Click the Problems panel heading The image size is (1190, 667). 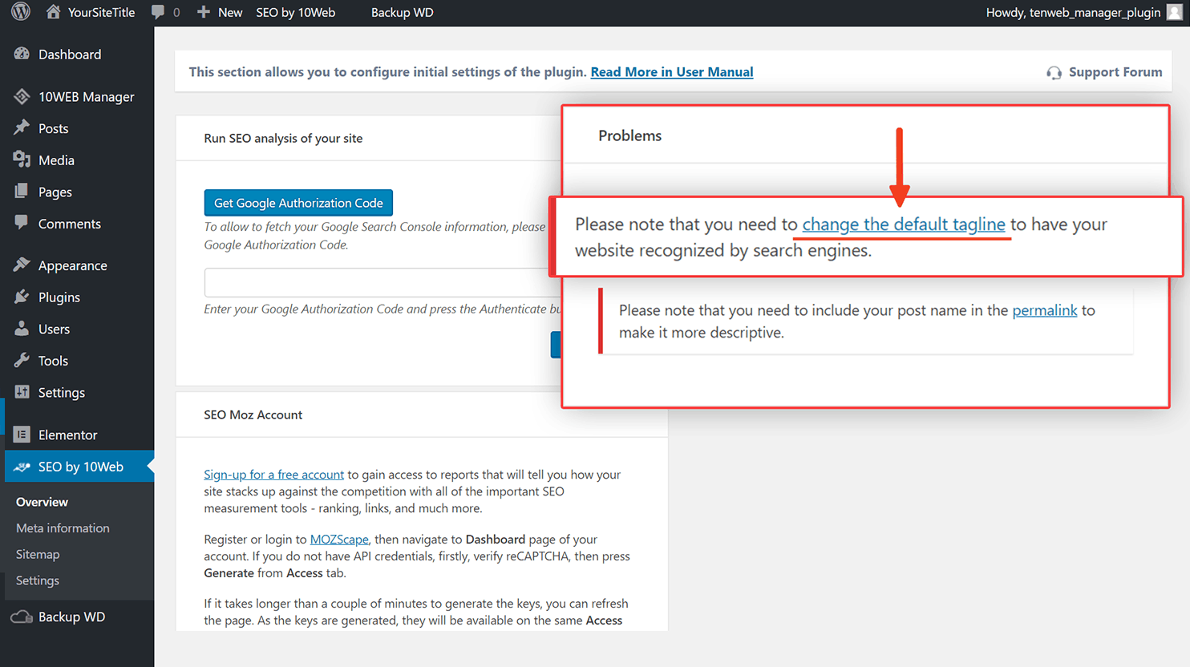tap(629, 135)
